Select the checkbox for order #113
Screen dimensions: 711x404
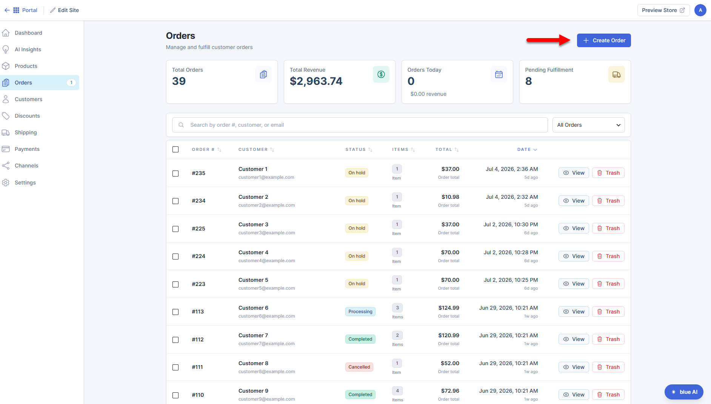[175, 312]
